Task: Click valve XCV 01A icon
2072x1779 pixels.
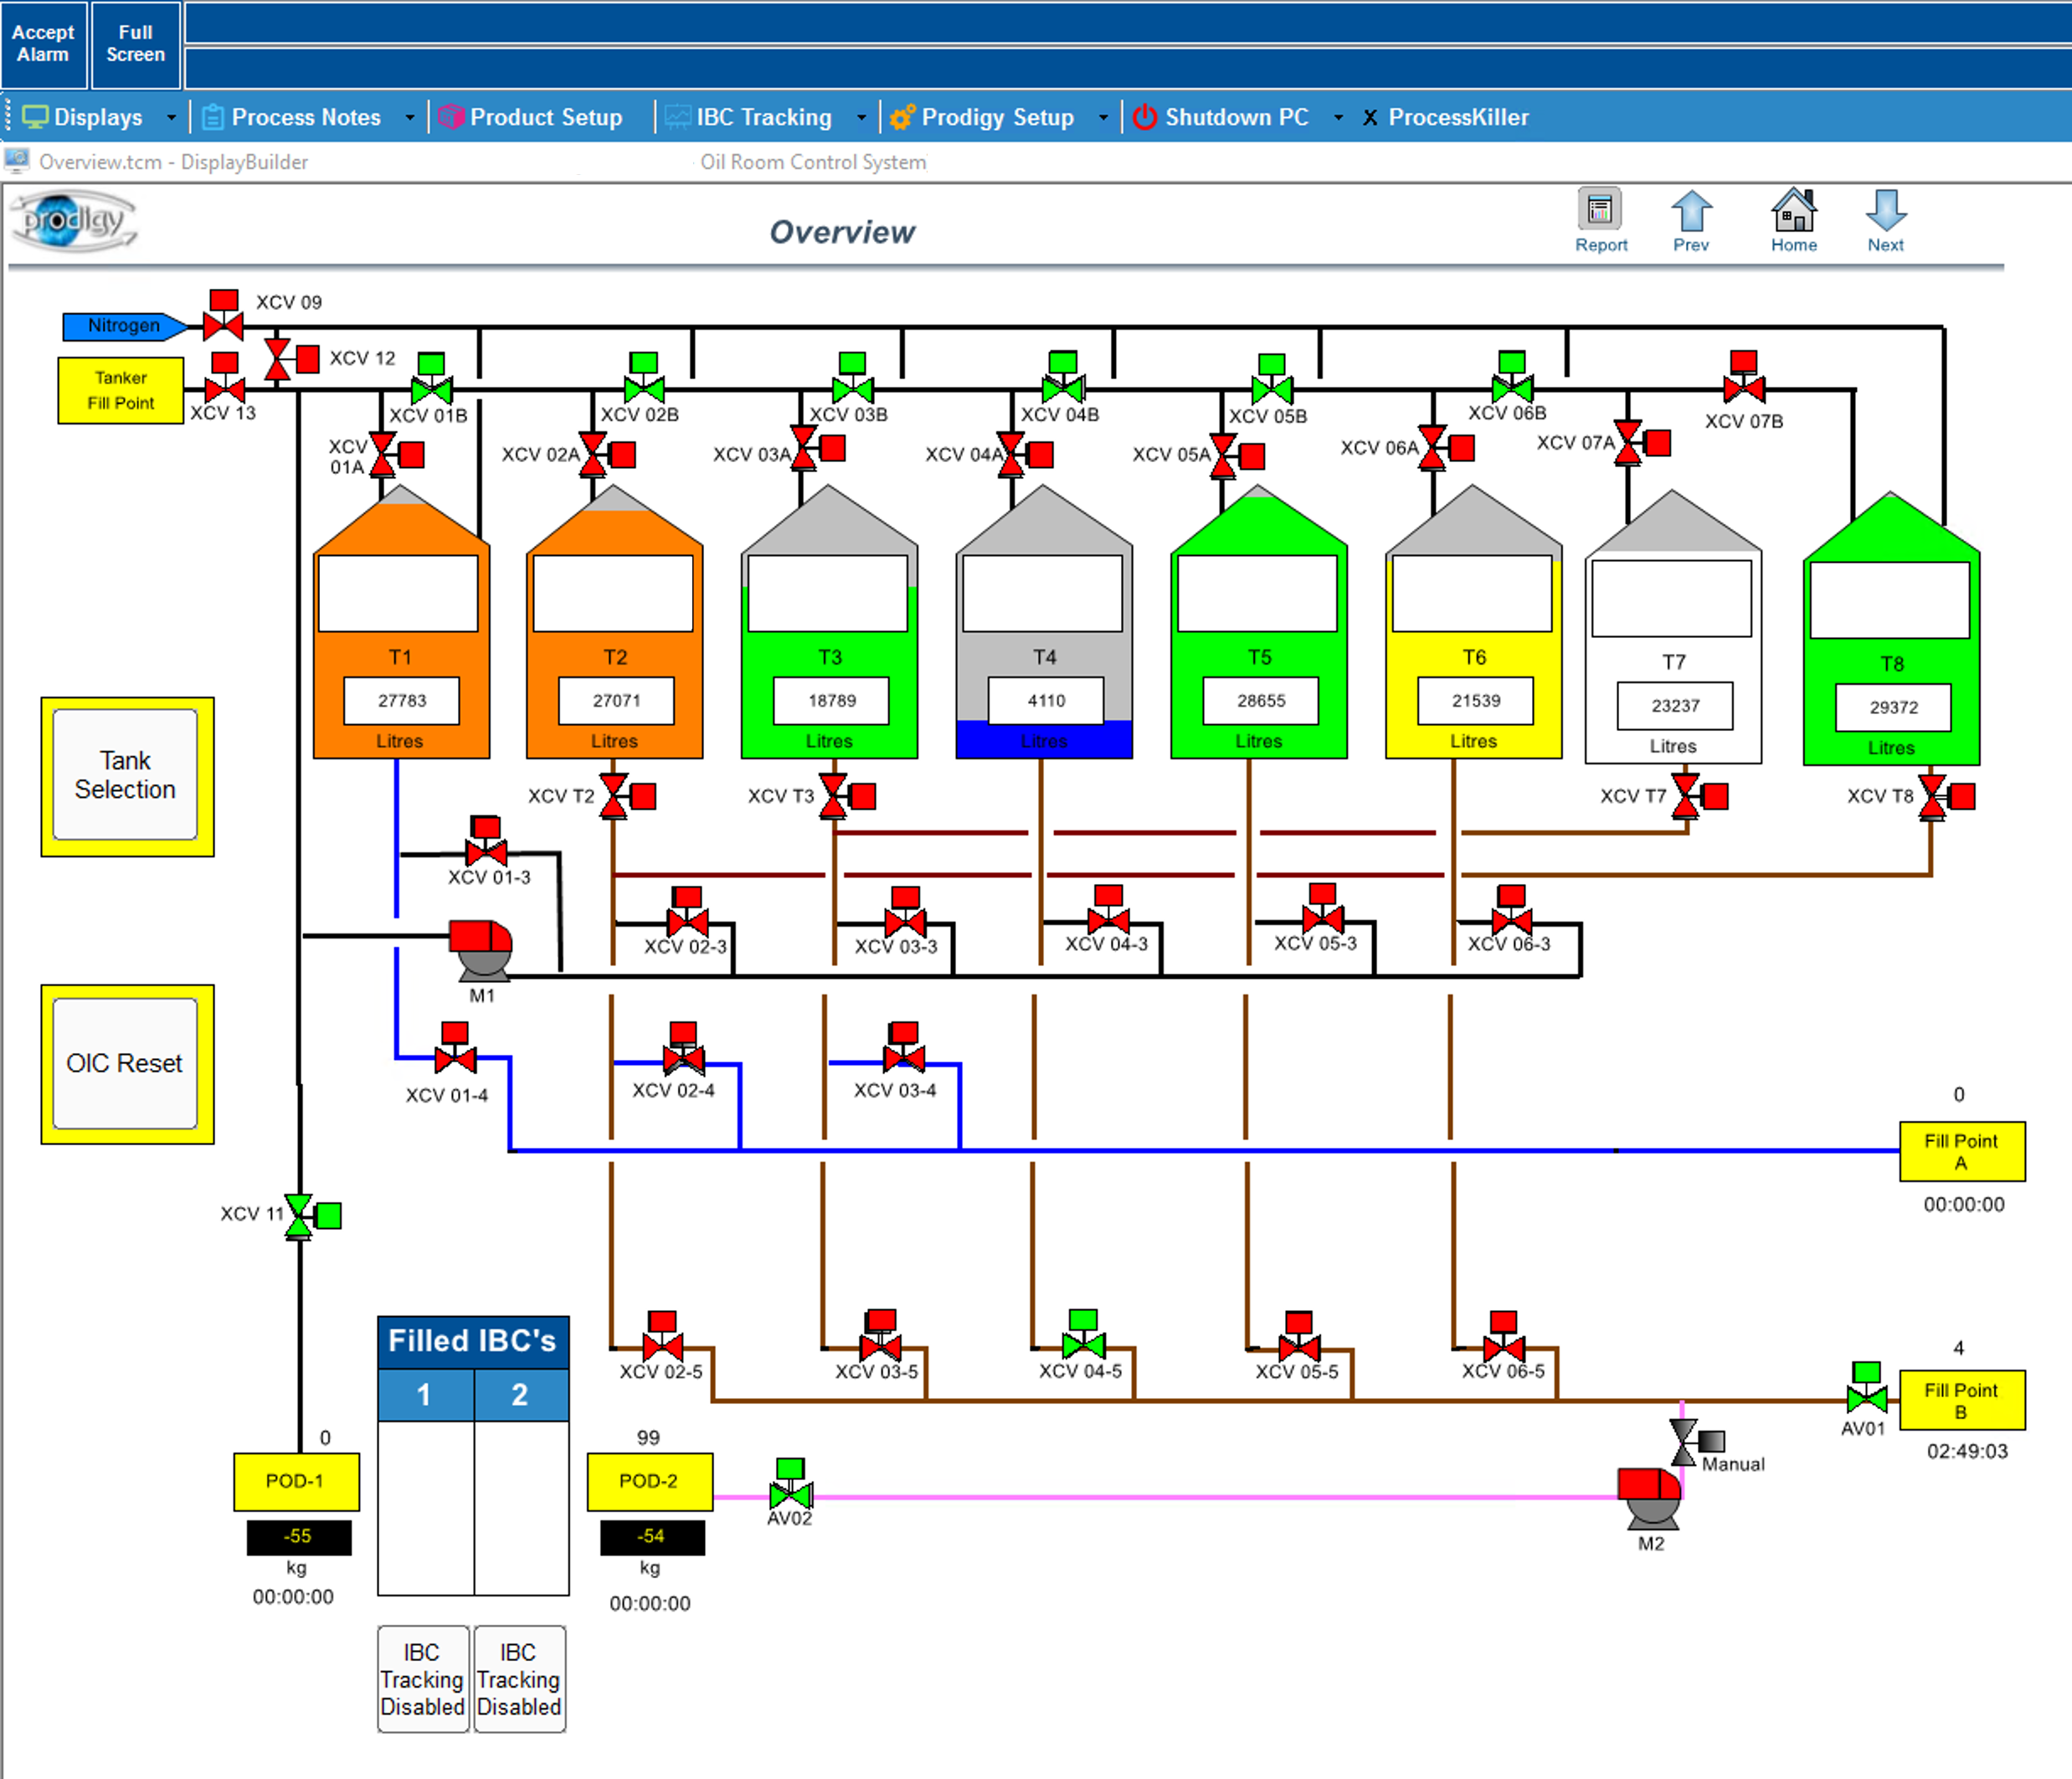Action: click(x=396, y=455)
